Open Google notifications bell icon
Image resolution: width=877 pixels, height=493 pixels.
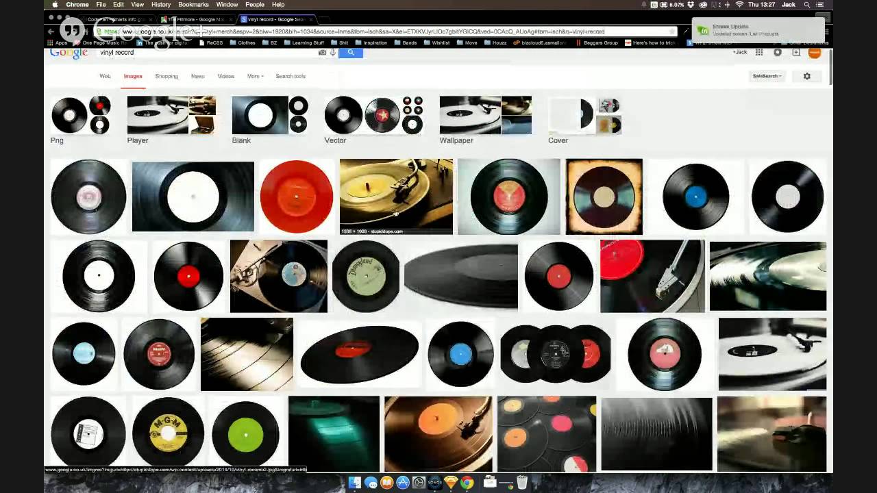point(778,52)
